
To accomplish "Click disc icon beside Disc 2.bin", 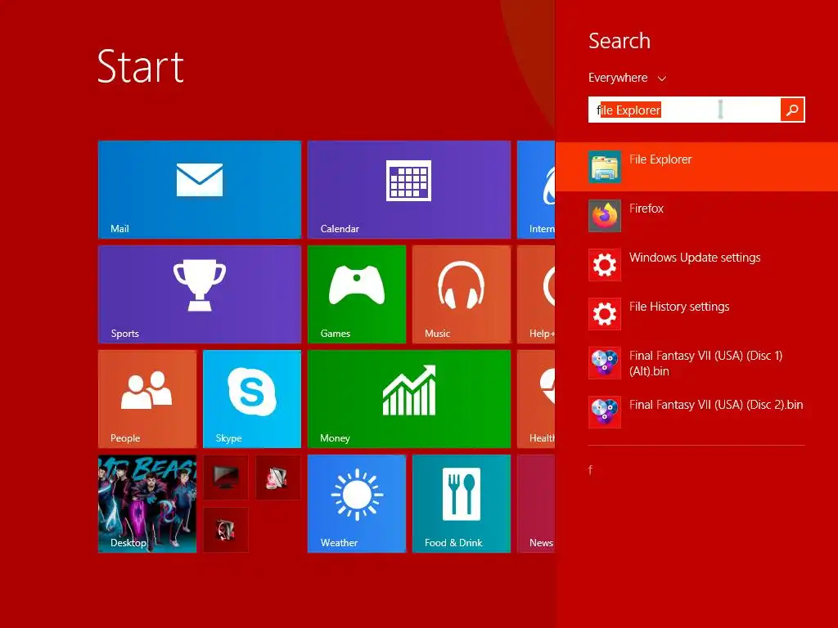I will (605, 412).
